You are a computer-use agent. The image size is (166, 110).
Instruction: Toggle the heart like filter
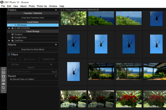(11, 59)
